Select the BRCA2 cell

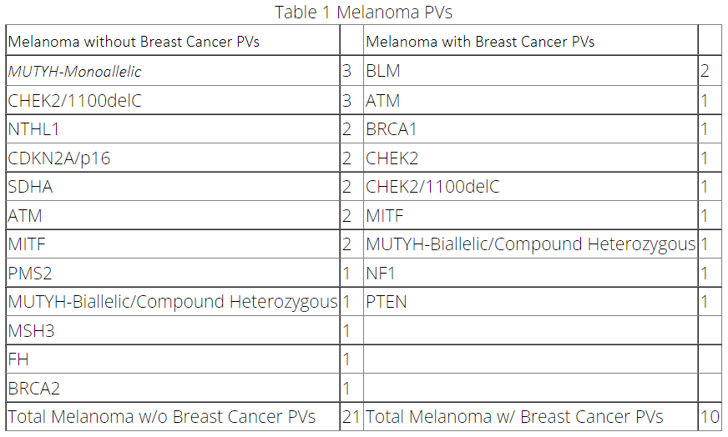tap(34, 388)
